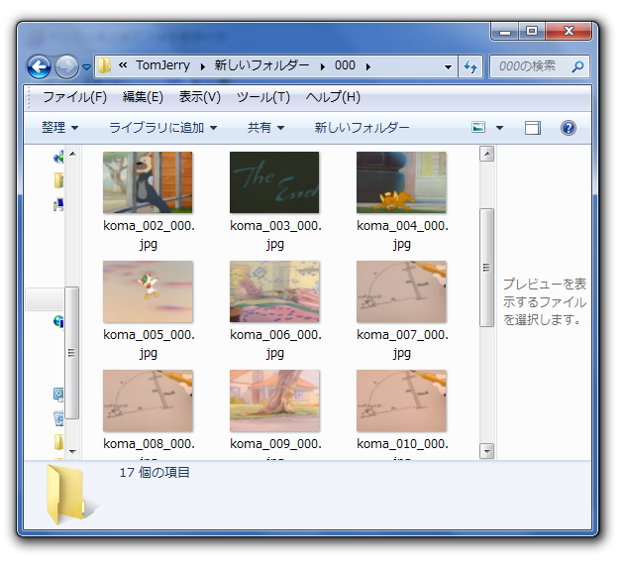Click the navigation pane scroll up arrow
The height and width of the screenshot is (575, 624).
[x=72, y=154]
